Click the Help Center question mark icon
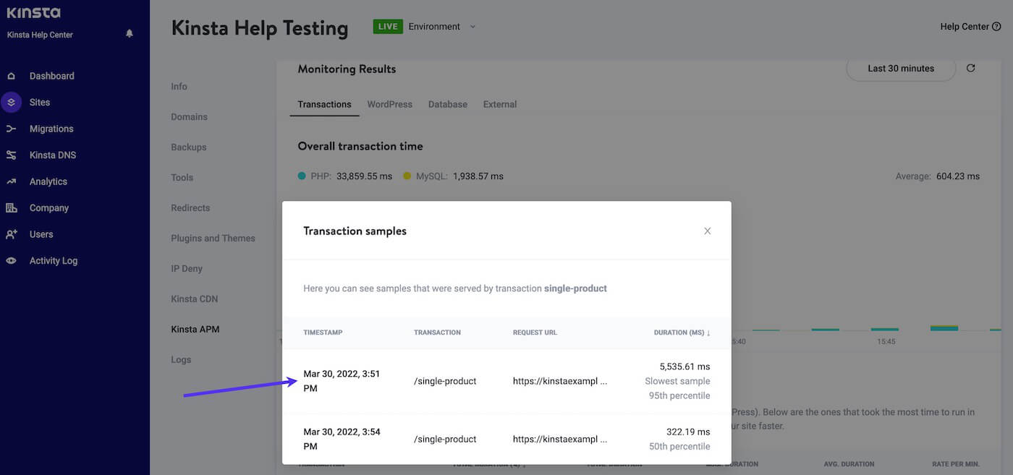The width and height of the screenshot is (1013, 475). pyautogui.click(x=997, y=27)
